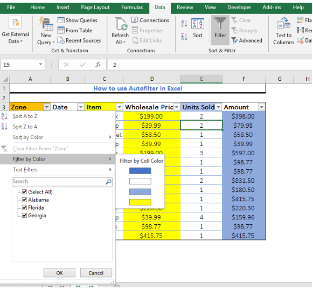Screen dimensions: 313x290
Task: Expand the Name Box dropdown arrow
Action: point(40,65)
